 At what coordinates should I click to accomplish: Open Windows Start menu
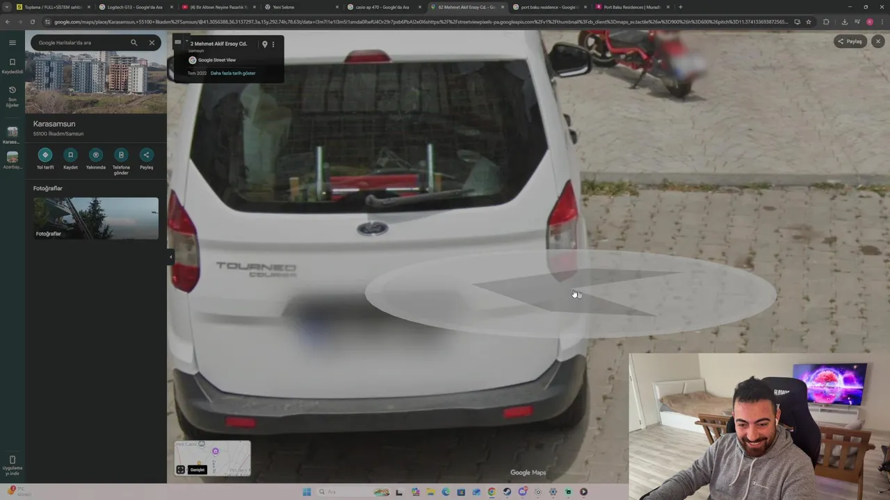click(x=307, y=492)
